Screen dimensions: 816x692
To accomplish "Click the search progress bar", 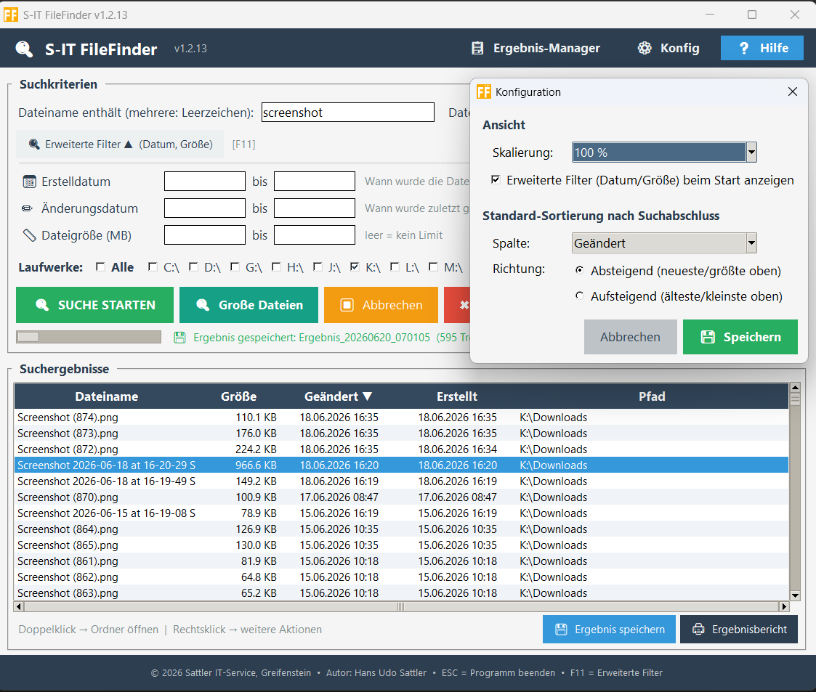I will pyautogui.click(x=89, y=337).
